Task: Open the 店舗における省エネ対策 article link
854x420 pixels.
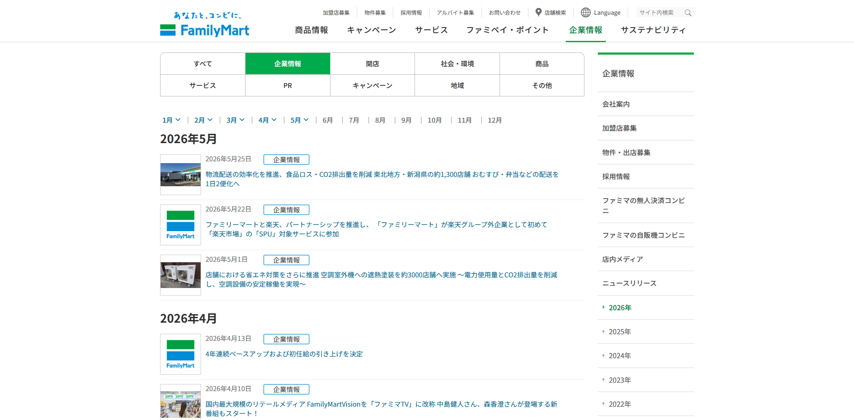Action: [x=381, y=280]
